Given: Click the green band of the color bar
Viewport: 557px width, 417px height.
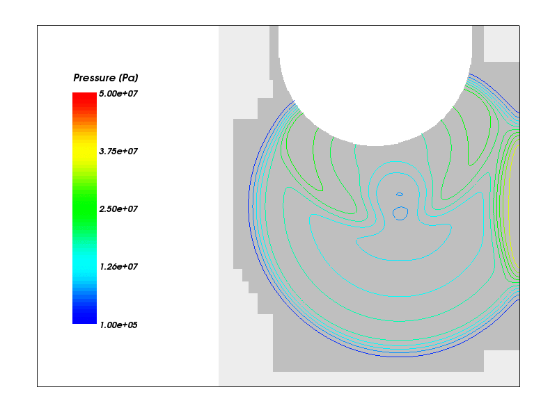Looking at the screenshot, I should (84, 208).
